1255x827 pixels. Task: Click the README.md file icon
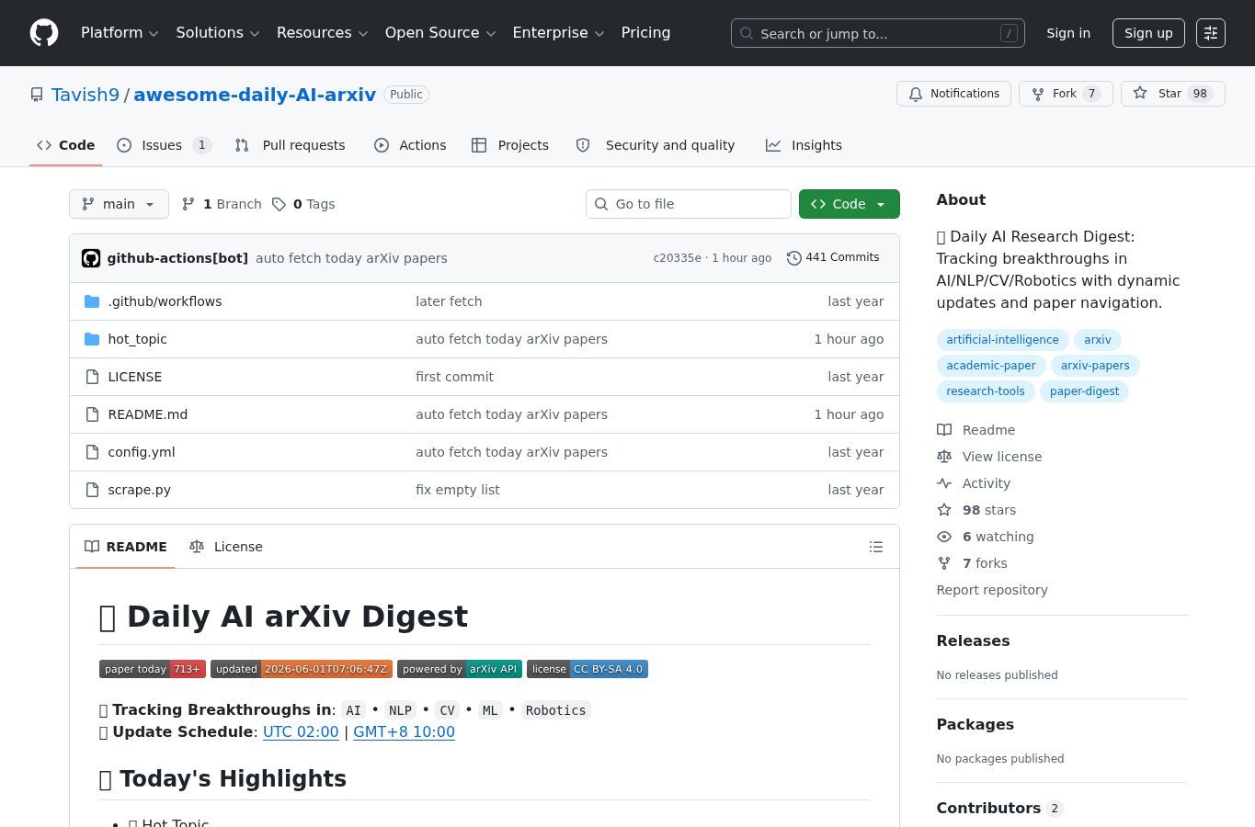point(92,414)
